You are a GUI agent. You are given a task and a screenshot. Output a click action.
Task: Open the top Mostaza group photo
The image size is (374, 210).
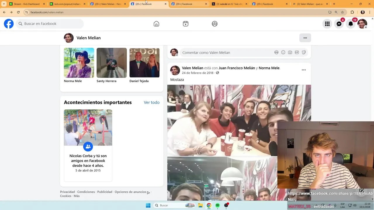[x=239, y=120]
